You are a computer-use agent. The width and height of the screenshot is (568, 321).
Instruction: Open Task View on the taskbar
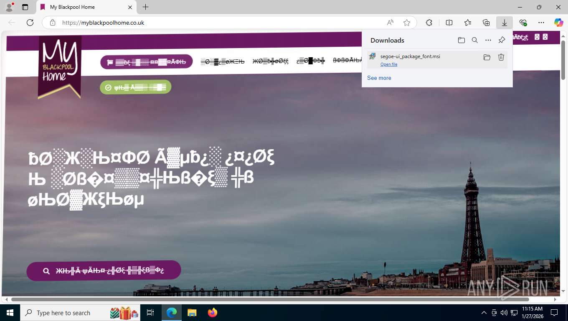(x=150, y=313)
